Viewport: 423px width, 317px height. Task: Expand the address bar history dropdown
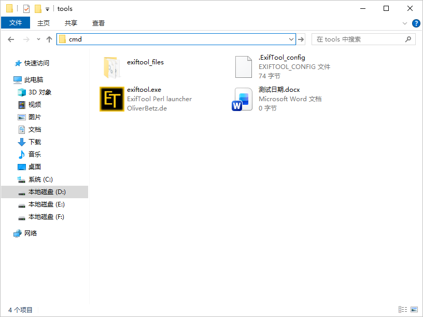click(x=291, y=39)
